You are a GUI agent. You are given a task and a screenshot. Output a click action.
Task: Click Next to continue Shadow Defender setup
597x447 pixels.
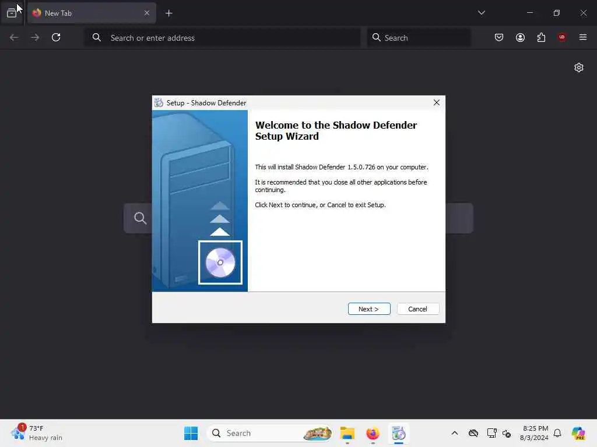click(369, 308)
